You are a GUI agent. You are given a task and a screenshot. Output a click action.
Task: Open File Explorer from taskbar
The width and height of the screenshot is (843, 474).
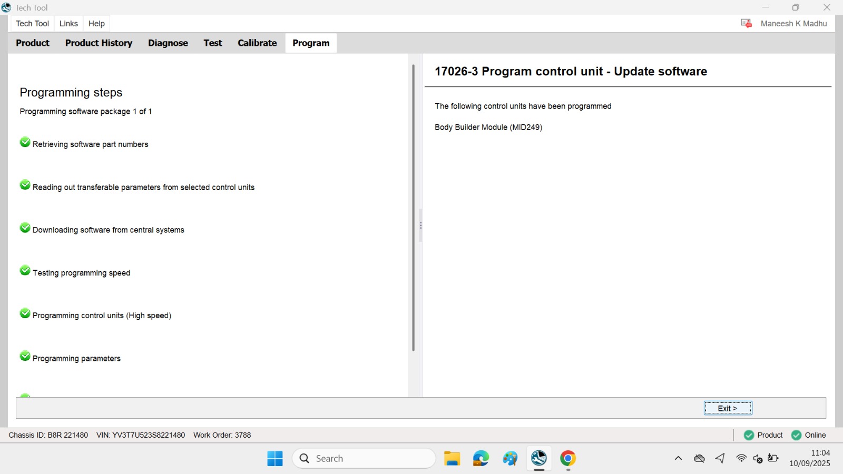point(452,458)
